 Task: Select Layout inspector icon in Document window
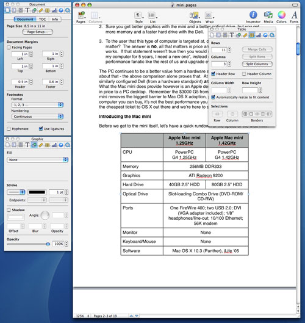[x=14, y=10]
